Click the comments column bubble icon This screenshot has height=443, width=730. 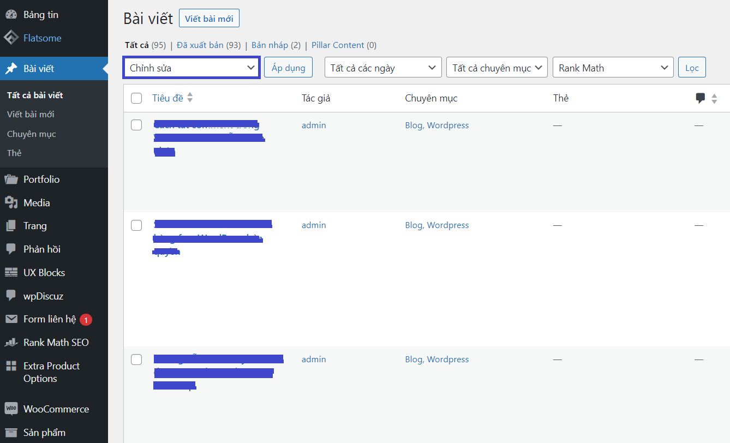pos(701,99)
